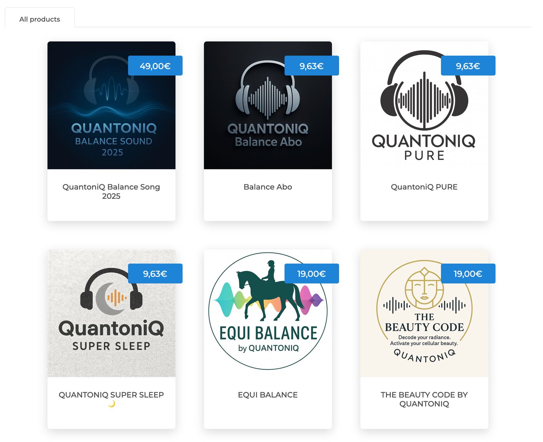The image size is (543, 442).
Task: Click the Balance Abo product title
Action: (267, 187)
